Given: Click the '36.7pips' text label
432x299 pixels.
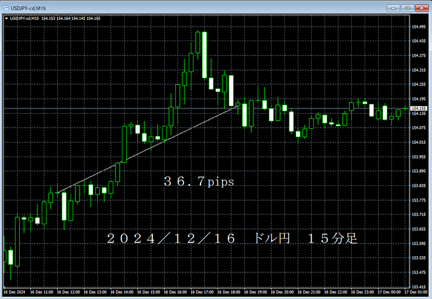Looking at the screenshot, I should 199,182.
